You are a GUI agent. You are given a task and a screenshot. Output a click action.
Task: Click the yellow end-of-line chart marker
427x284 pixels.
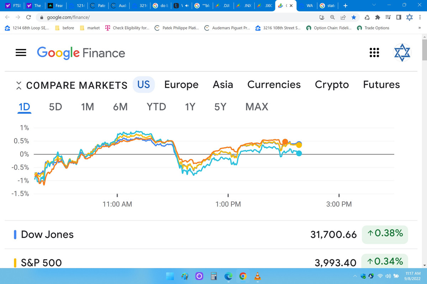click(299, 145)
